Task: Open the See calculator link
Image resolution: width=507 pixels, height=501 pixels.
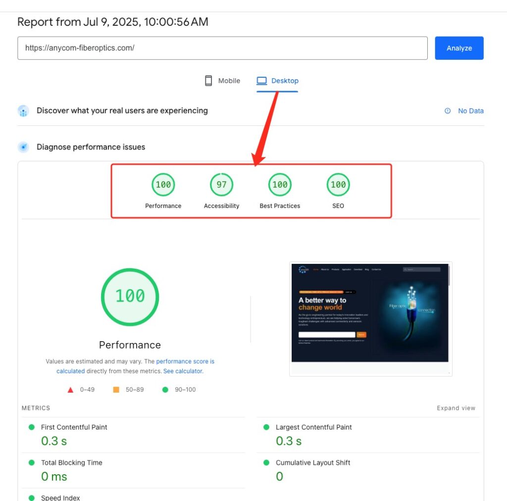Action: (183, 371)
